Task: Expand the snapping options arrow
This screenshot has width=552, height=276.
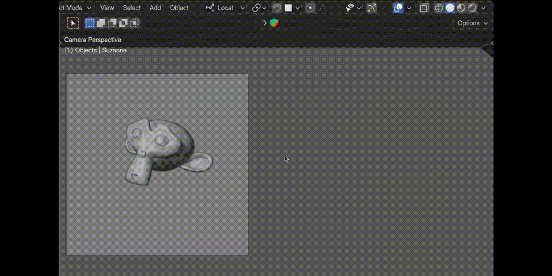Action: (x=297, y=7)
